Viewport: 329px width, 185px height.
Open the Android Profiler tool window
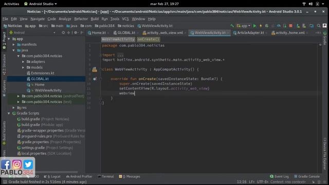pyautogui.click(x=79, y=177)
